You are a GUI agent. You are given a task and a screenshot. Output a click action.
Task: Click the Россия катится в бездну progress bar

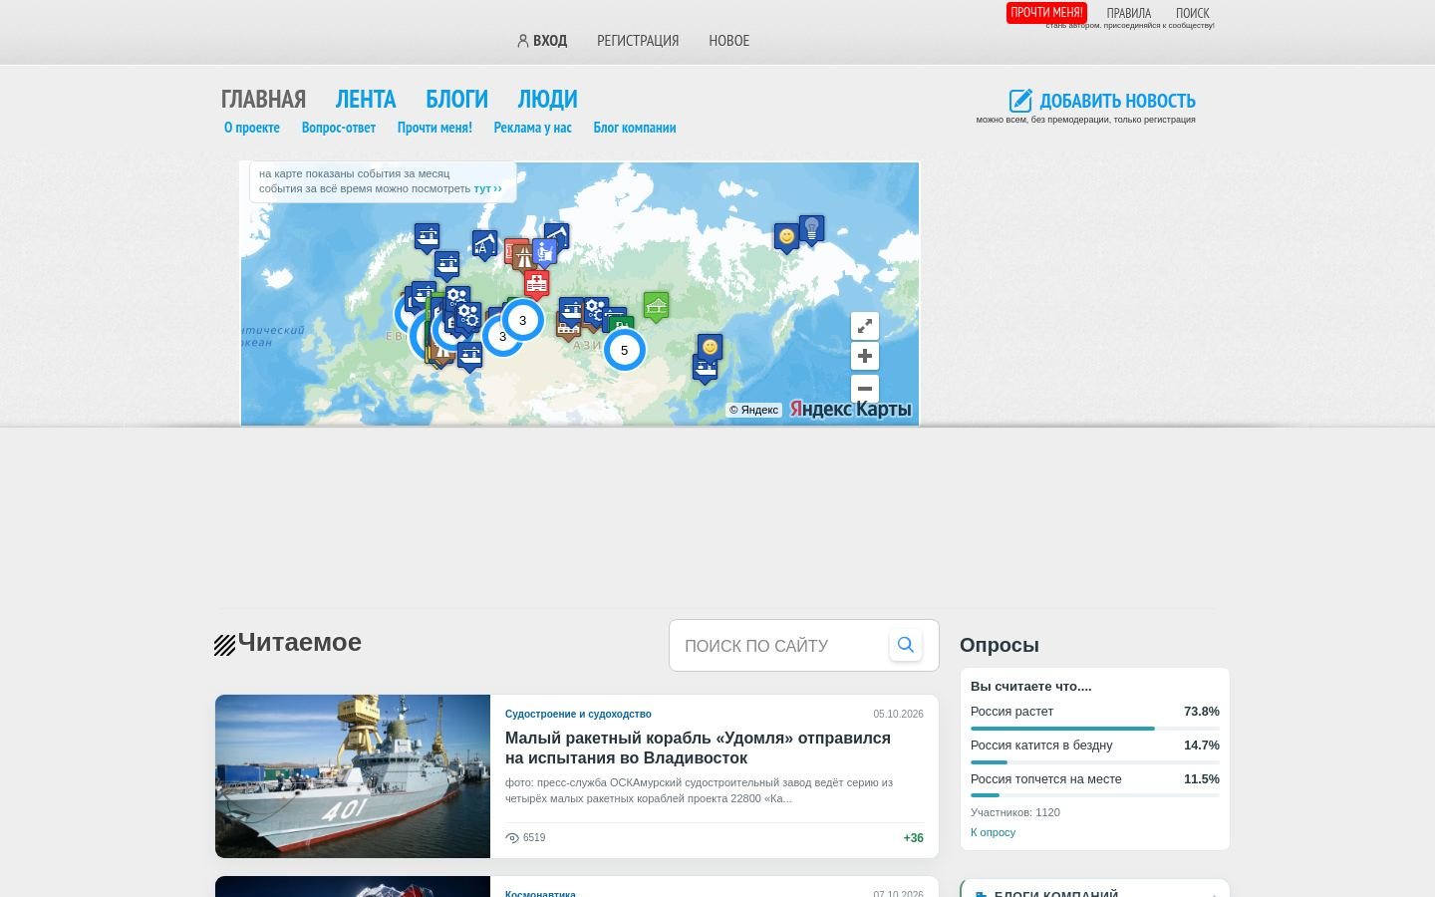coord(1095,762)
